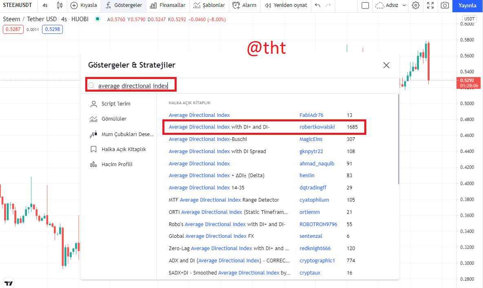Take a chart snapshot with camera icon

pyautogui.click(x=445, y=5)
